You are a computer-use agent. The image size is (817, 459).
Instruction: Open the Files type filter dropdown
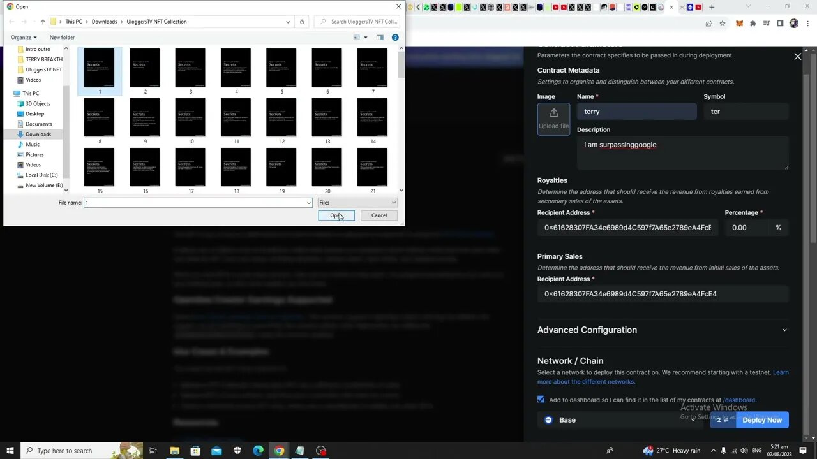(x=357, y=203)
